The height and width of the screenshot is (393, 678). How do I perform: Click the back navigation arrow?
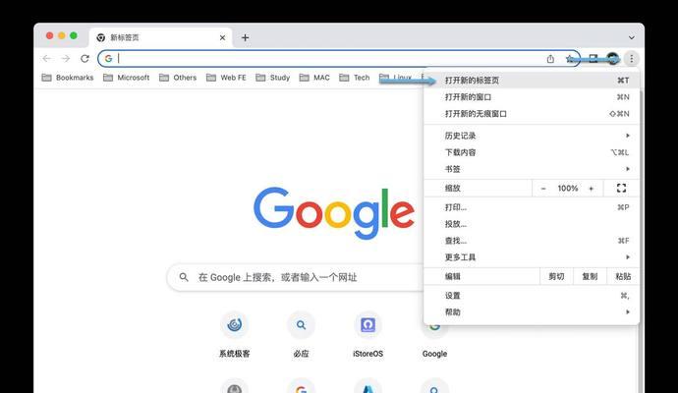pos(47,58)
